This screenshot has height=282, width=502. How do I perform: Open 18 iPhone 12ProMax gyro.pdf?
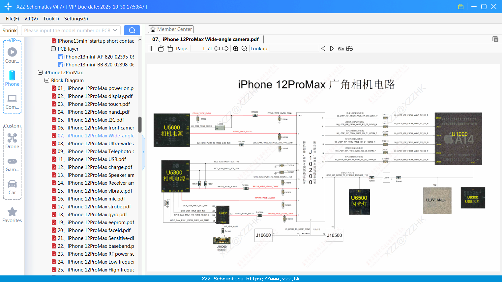coord(89,214)
